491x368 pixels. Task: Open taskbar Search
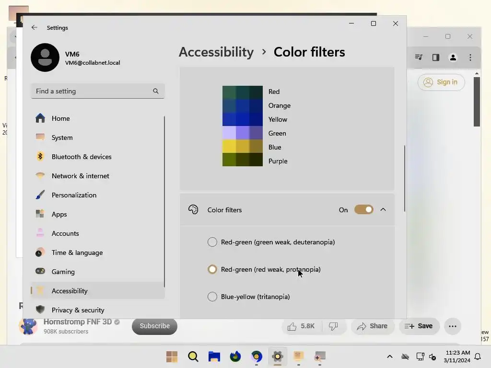pyautogui.click(x=193, y=356)
